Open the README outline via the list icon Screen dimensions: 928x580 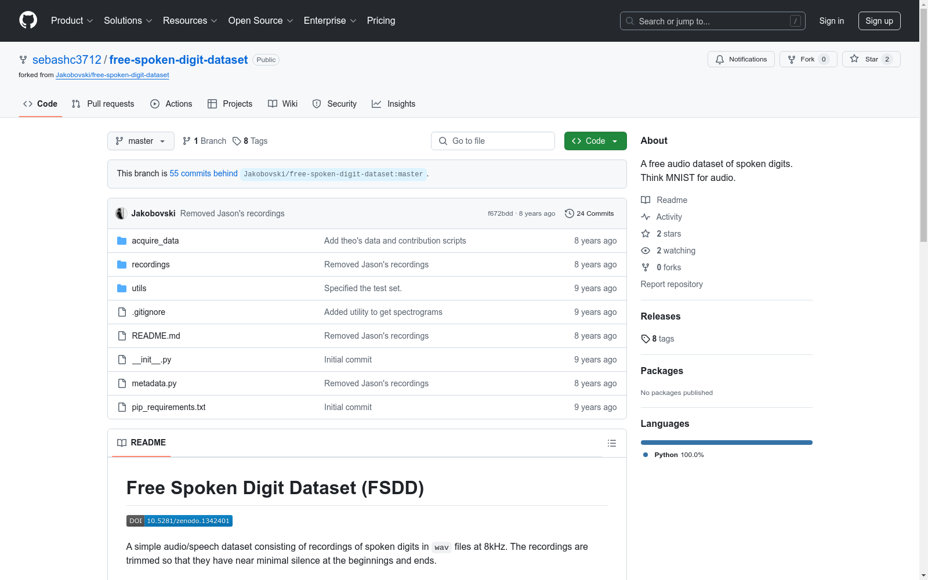tap(612, 443)
